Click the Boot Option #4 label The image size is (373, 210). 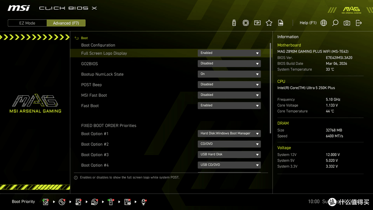[95, 165]
